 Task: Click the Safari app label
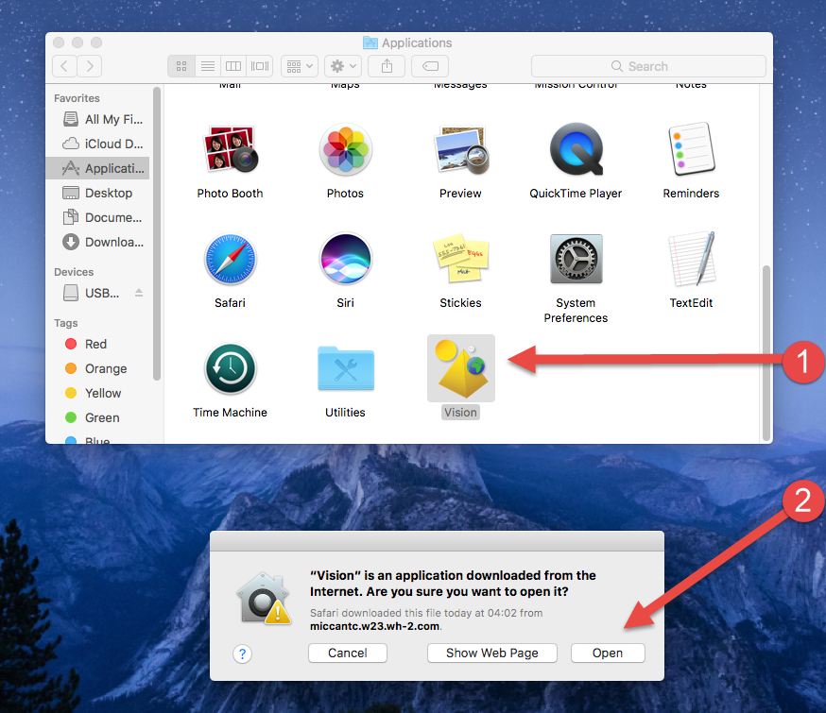pos(231,303)
